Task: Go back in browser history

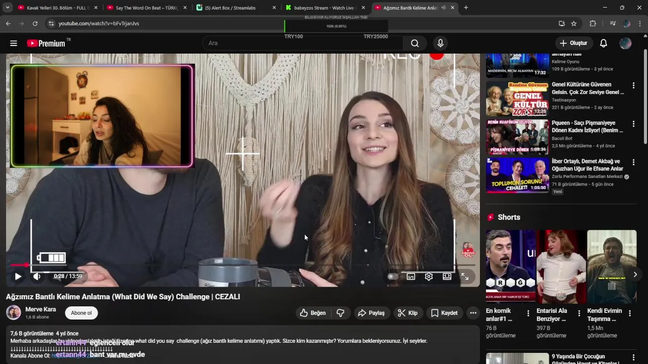Action: (8, 23)
